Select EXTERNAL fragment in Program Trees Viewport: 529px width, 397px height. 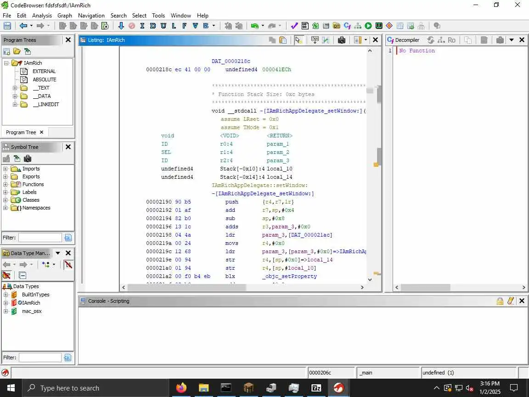pos(44,71)
